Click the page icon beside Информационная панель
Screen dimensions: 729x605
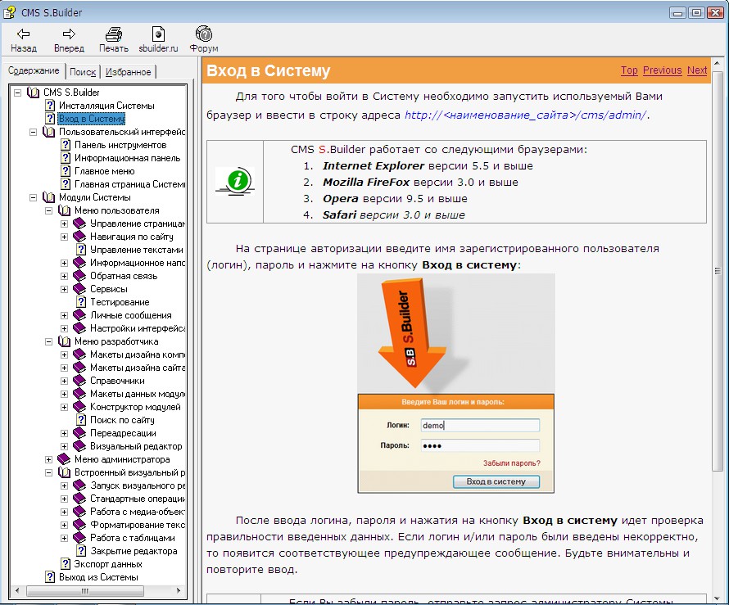[66, 158]
